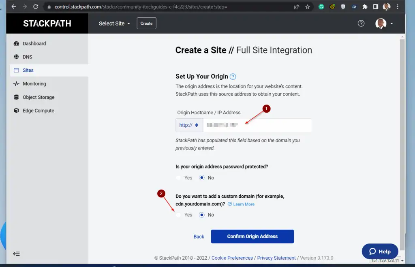This screenshot has width=415, height=267.
Task: Select No for custom domain question
Action: (x=201, y=215)
